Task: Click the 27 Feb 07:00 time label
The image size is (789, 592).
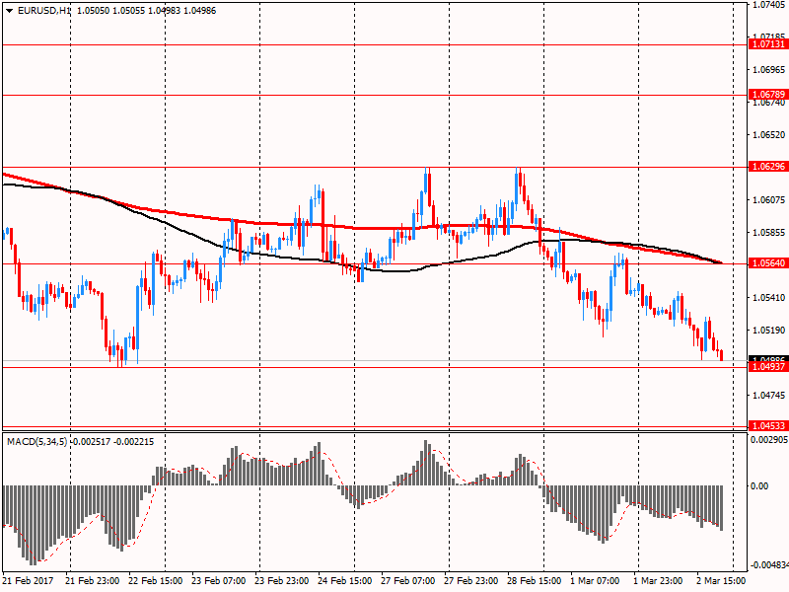Action: pyautogui.click(x=408, y=581)
